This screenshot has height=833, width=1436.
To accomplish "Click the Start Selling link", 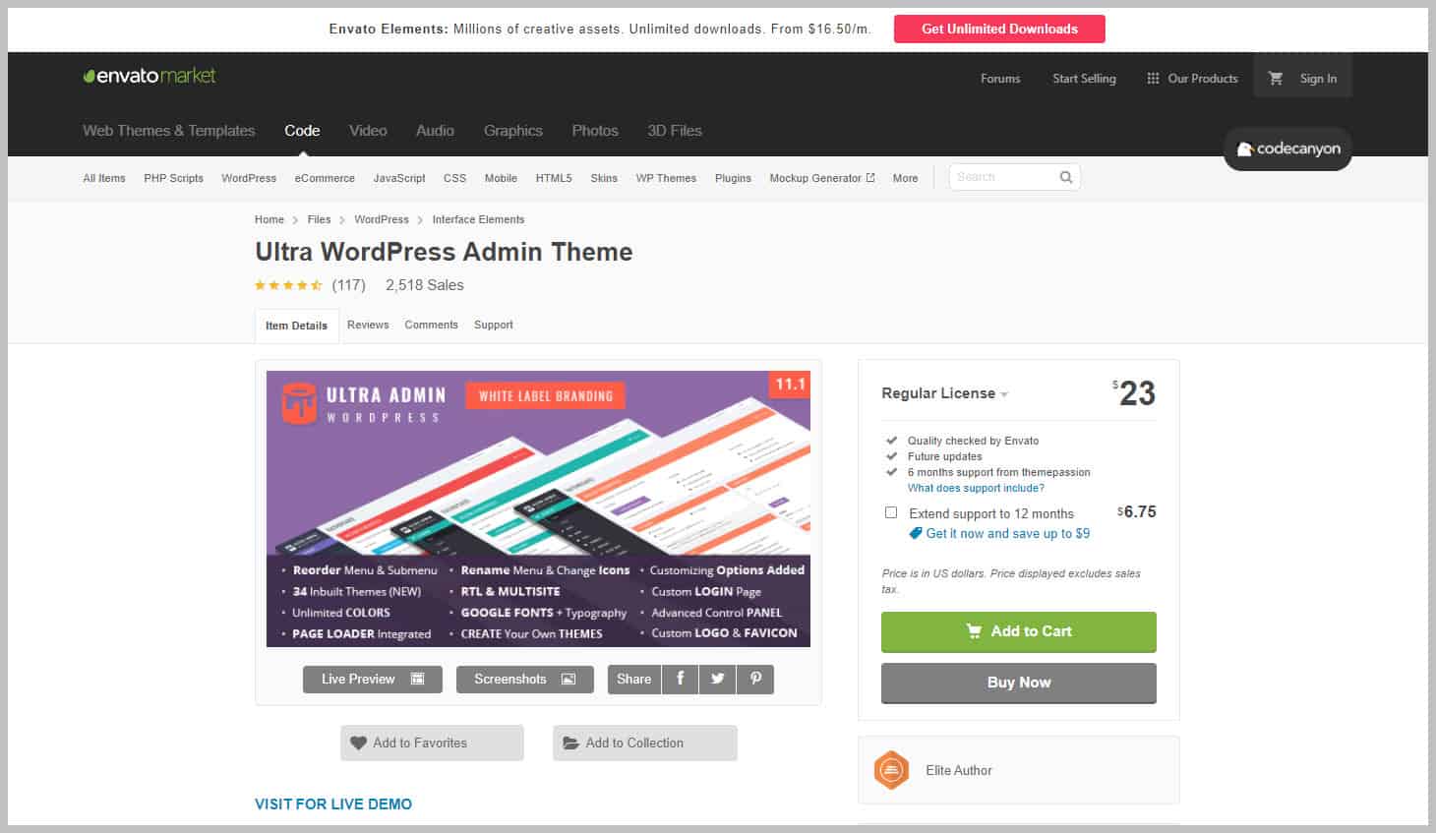I will point(1084,79).
